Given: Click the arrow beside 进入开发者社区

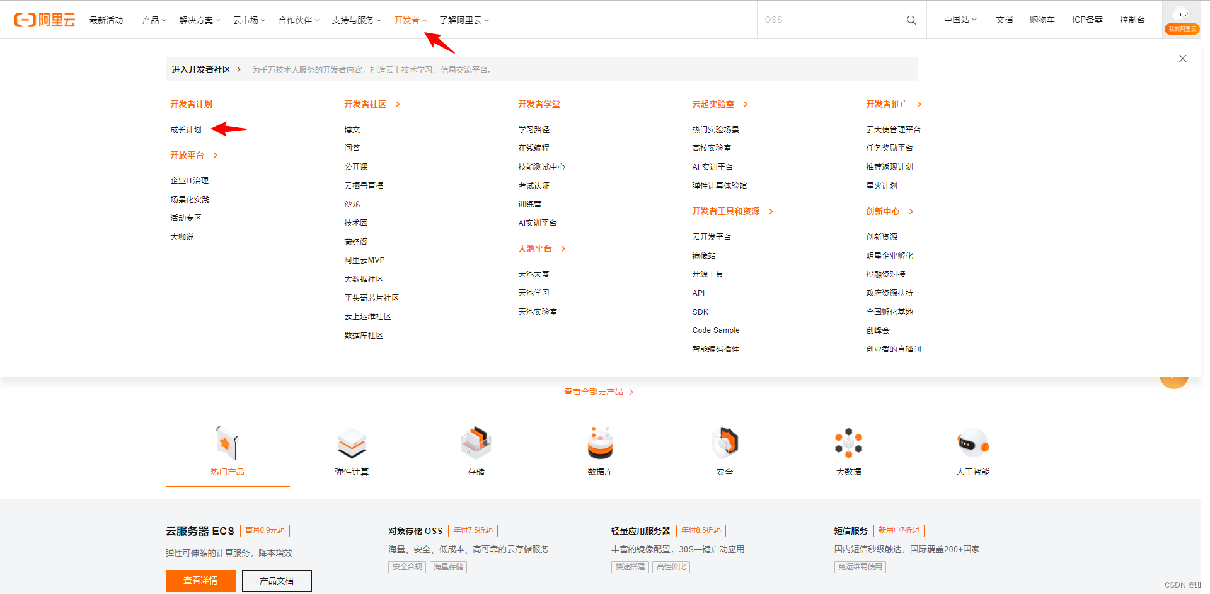Looking at the screenshot, I should (239, 69).
